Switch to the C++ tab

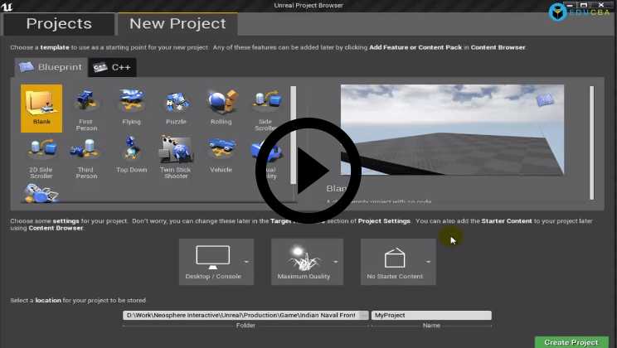[113, 67]
